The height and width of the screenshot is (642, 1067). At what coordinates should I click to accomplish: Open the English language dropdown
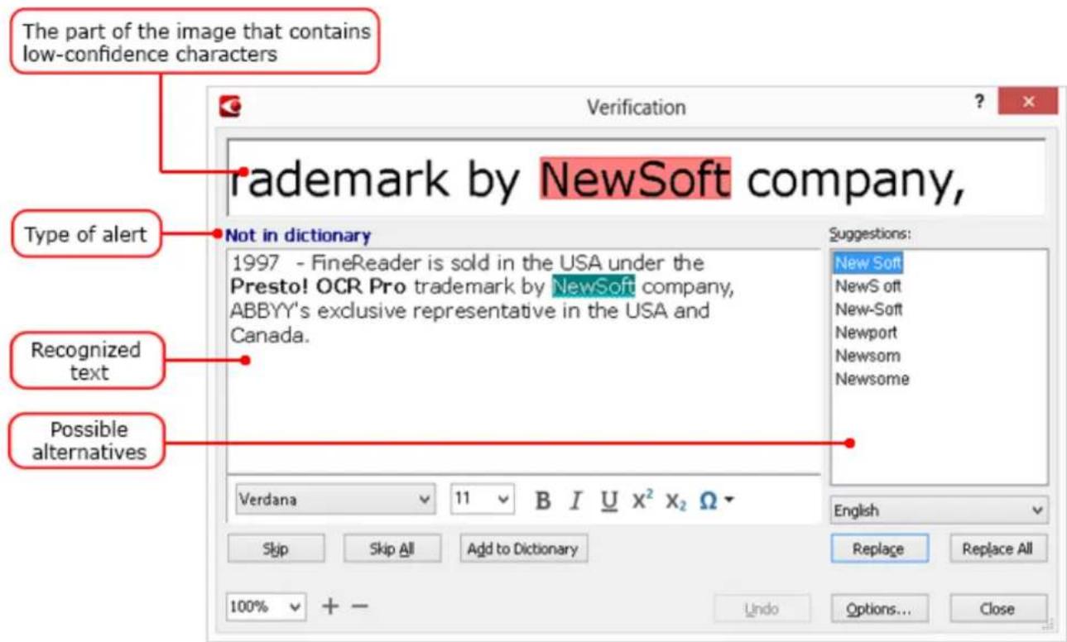pos(939,510)
